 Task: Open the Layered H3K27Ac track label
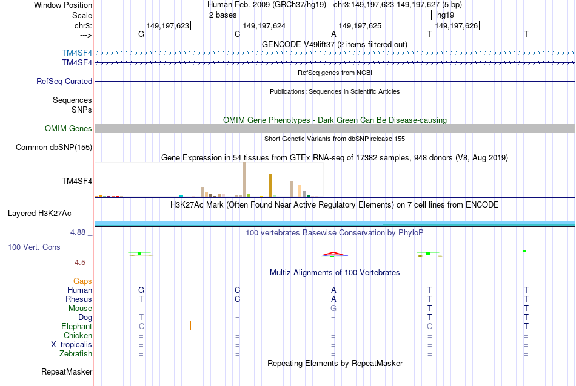tap(39, 214)
